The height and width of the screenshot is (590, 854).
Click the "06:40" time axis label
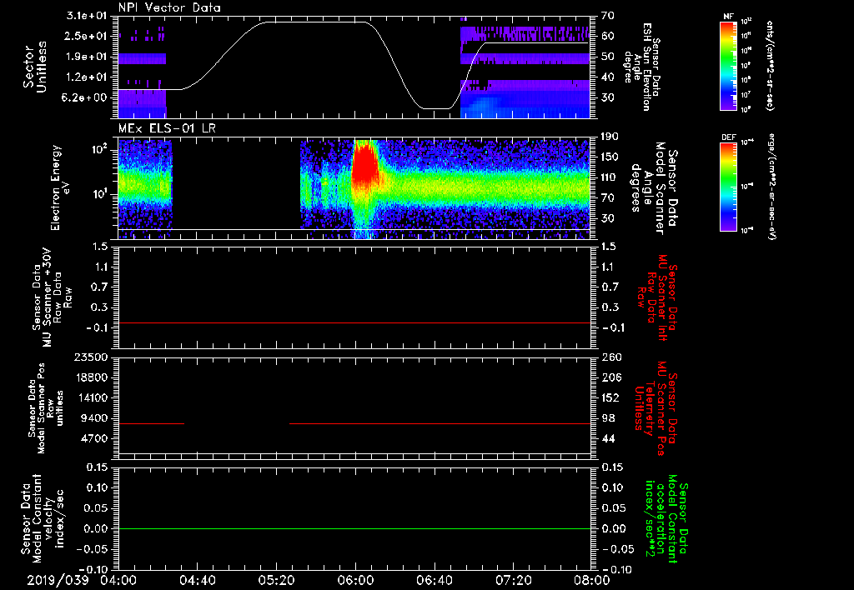pos(434,580)
